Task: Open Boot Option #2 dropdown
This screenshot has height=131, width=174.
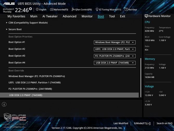Action: [115, 49]
